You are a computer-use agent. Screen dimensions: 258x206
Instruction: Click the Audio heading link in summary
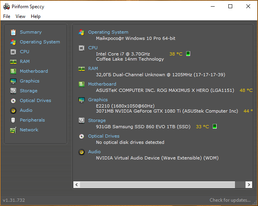click(x=94, y=152)
